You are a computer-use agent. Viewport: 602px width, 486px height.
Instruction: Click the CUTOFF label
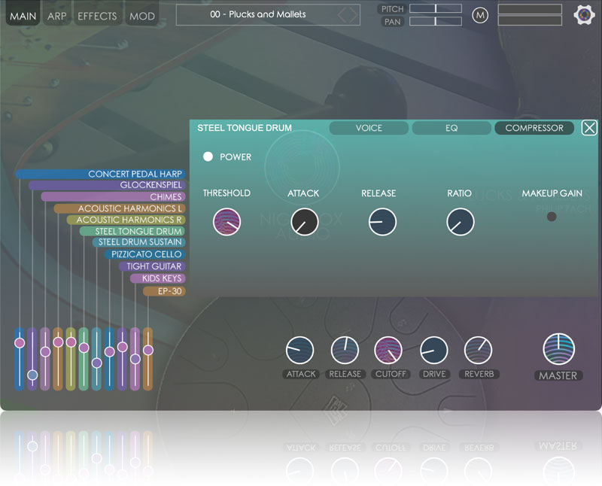tap(391, 374)
